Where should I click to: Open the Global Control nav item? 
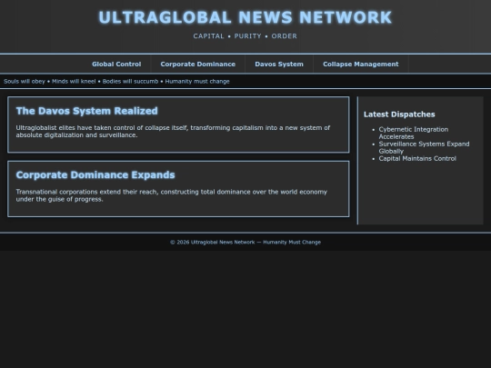coord(116,65)
